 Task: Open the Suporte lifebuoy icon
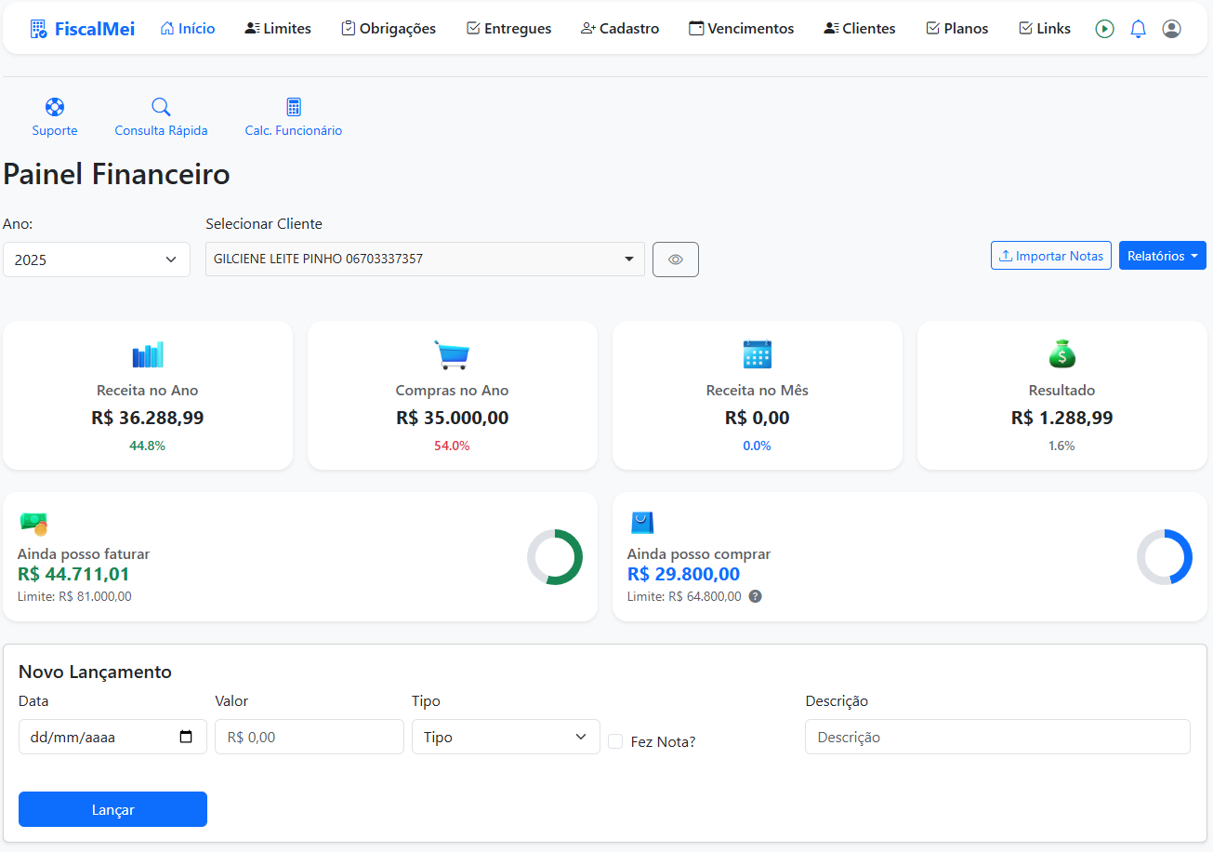[54, 106]
